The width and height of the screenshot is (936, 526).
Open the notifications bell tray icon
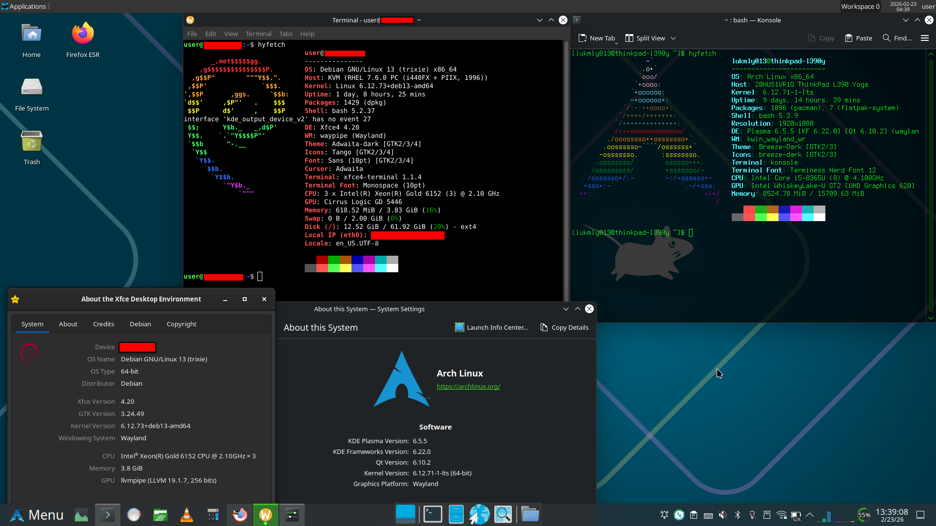664,515
